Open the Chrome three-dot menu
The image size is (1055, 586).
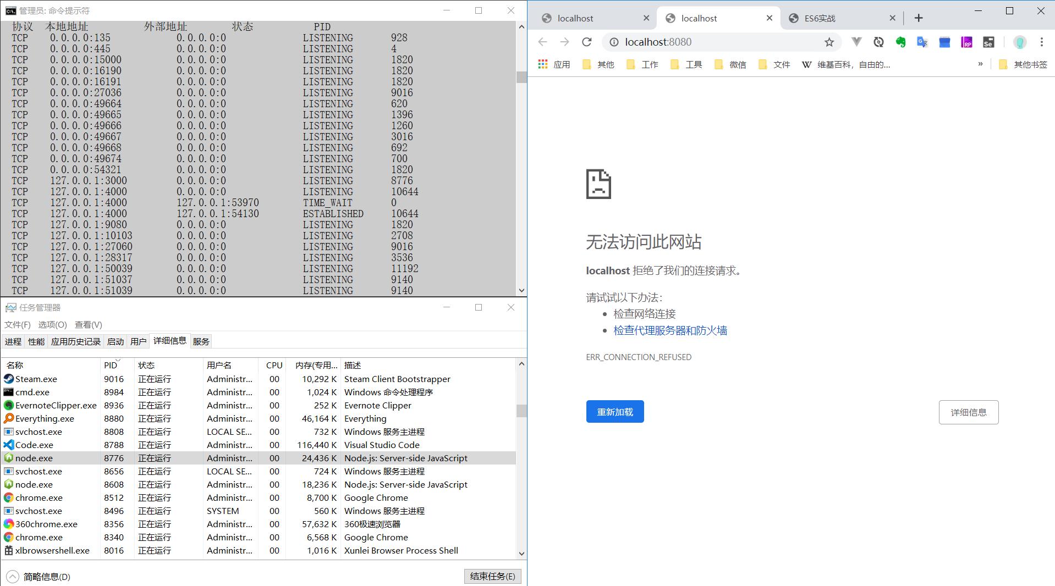(1041, 42)
